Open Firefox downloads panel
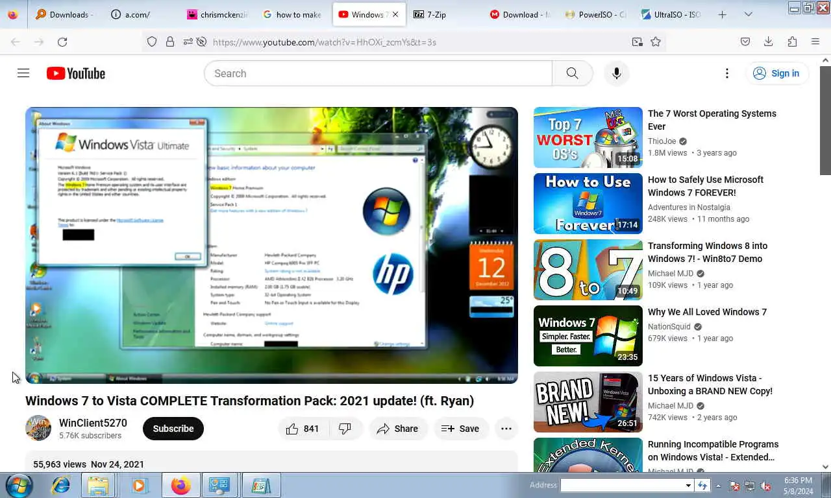This screenshot has width=831, height=498. pos(769,41)
